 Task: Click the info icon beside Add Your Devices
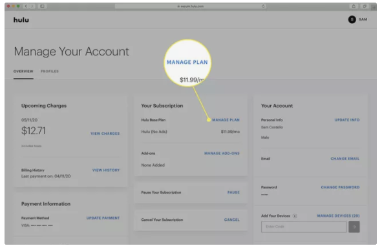point(295,216)
